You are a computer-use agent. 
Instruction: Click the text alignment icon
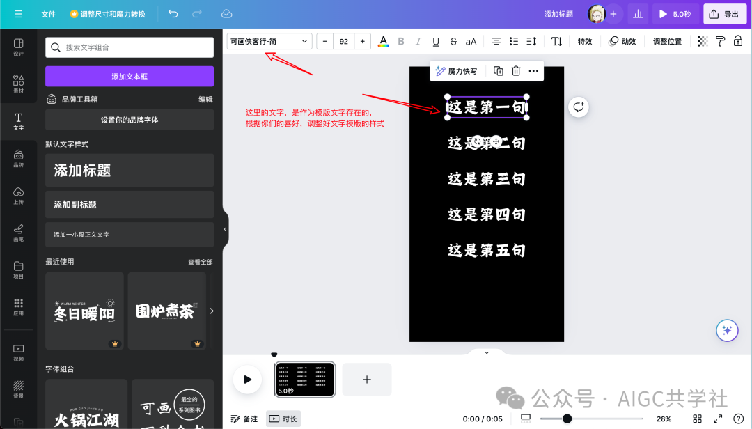(496, 41)
